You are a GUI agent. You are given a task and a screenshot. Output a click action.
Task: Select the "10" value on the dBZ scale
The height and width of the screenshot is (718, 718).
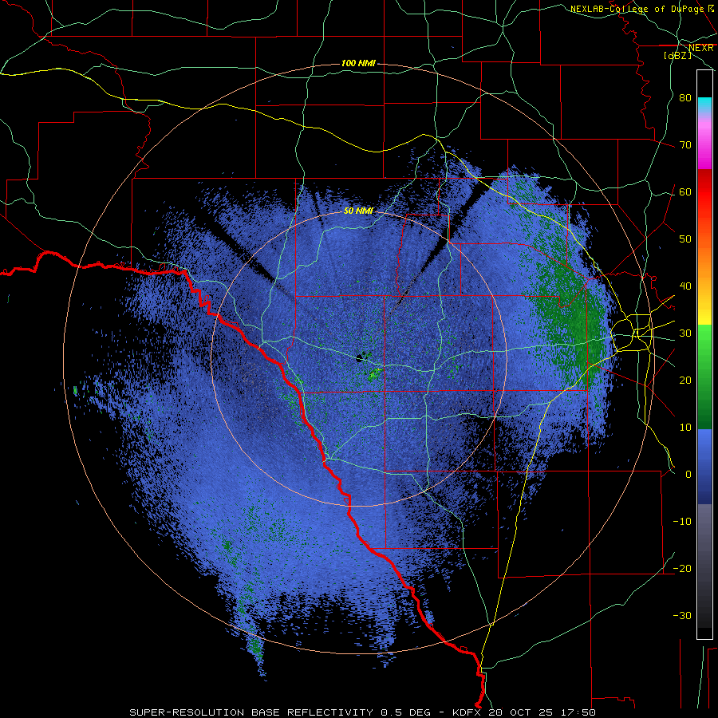click(x=685, y=428)
